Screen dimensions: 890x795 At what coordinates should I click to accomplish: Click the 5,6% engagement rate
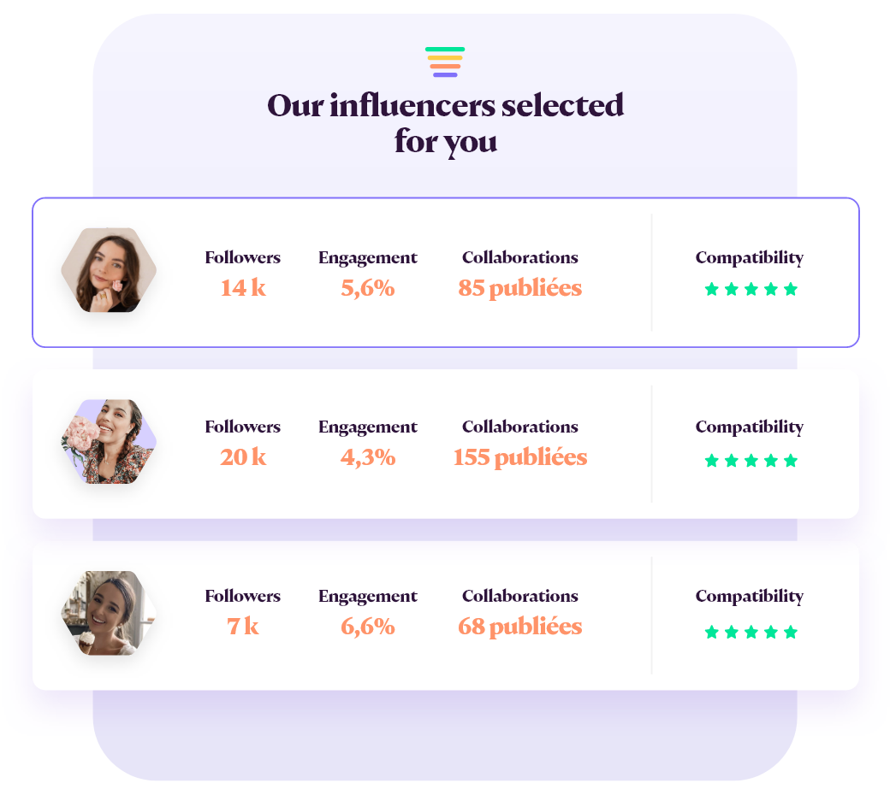tap(368, 288)
